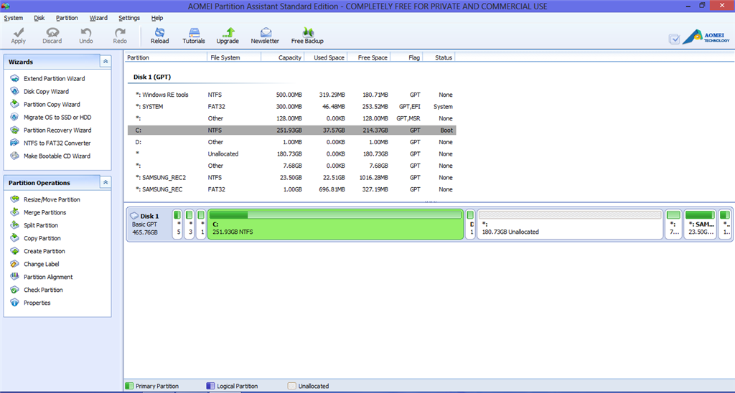Click the Copy Partition icon
The image size is (735, 393).
(x=15, y=238)
